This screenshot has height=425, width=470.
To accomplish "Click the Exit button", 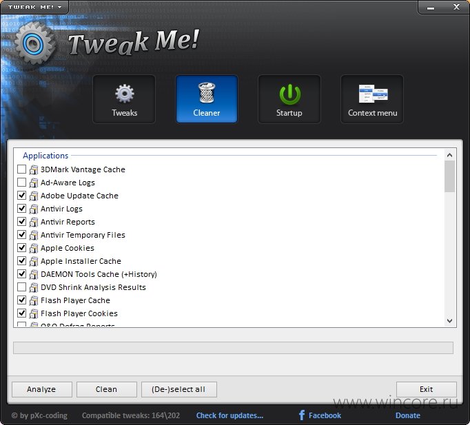I will point(426,389).
